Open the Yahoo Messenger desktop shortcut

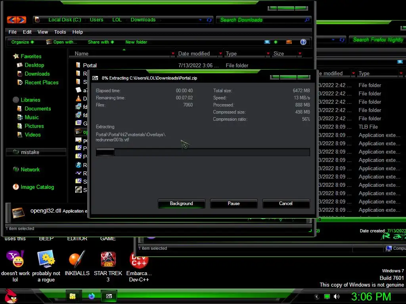tap(15, 266)
